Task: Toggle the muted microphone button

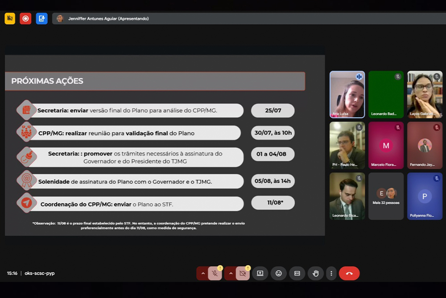Action: coord(215,273)
